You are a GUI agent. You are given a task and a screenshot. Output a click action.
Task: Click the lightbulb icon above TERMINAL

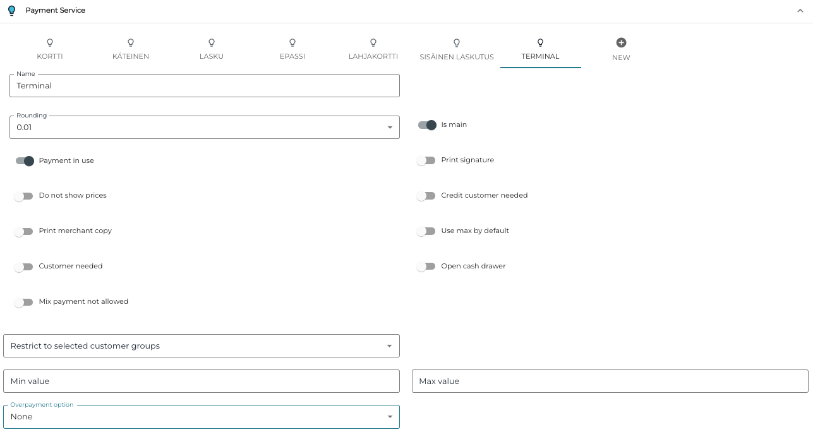click(540, 43)
